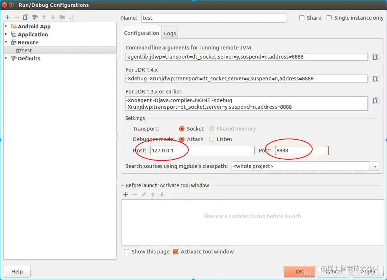387x280 pixels.
Task: Click the Port field showing 8888
Action: [302, 151]
